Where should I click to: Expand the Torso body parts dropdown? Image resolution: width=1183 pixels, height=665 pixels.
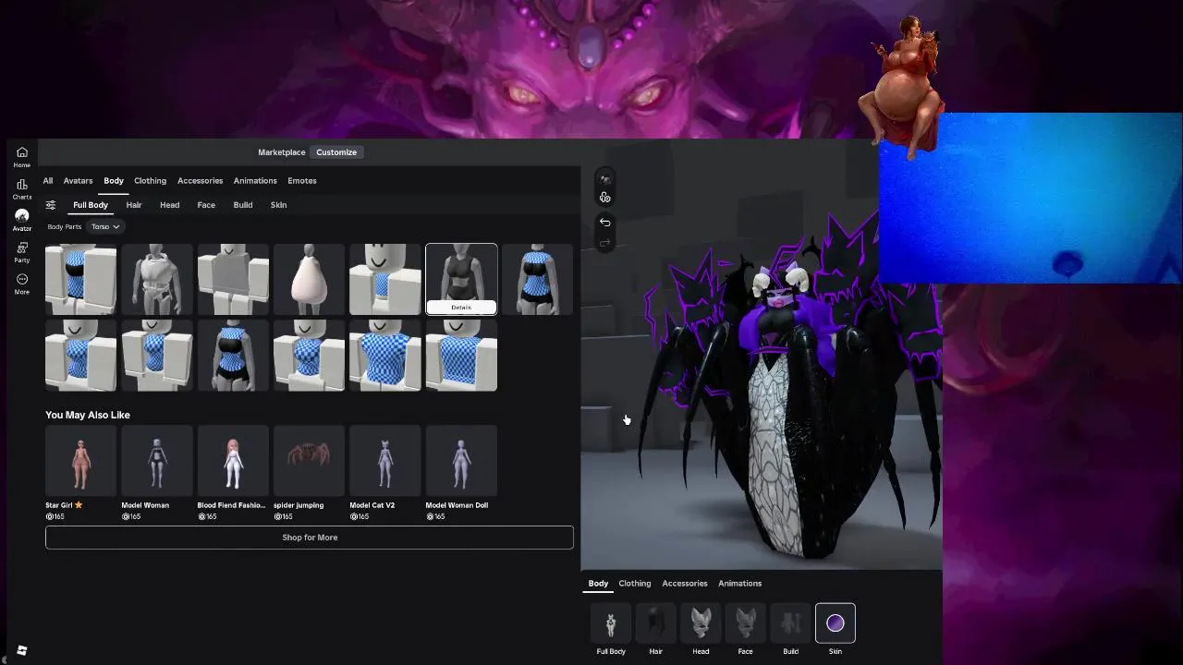pos(105,226)
